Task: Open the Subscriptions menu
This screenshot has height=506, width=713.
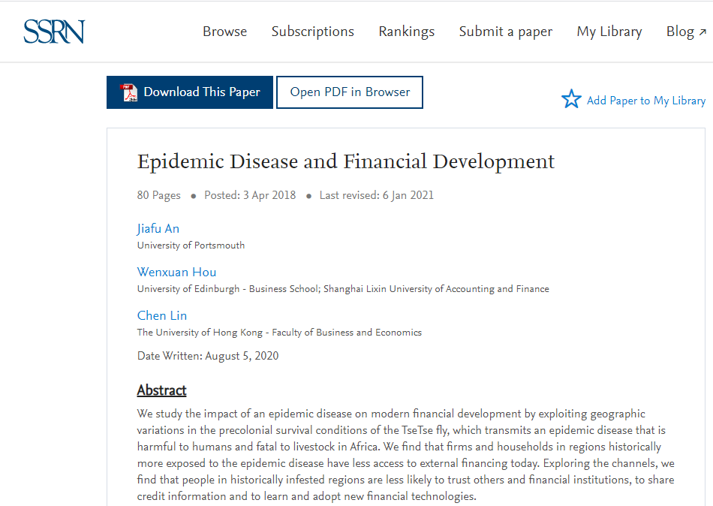Action: pos(312,32)
